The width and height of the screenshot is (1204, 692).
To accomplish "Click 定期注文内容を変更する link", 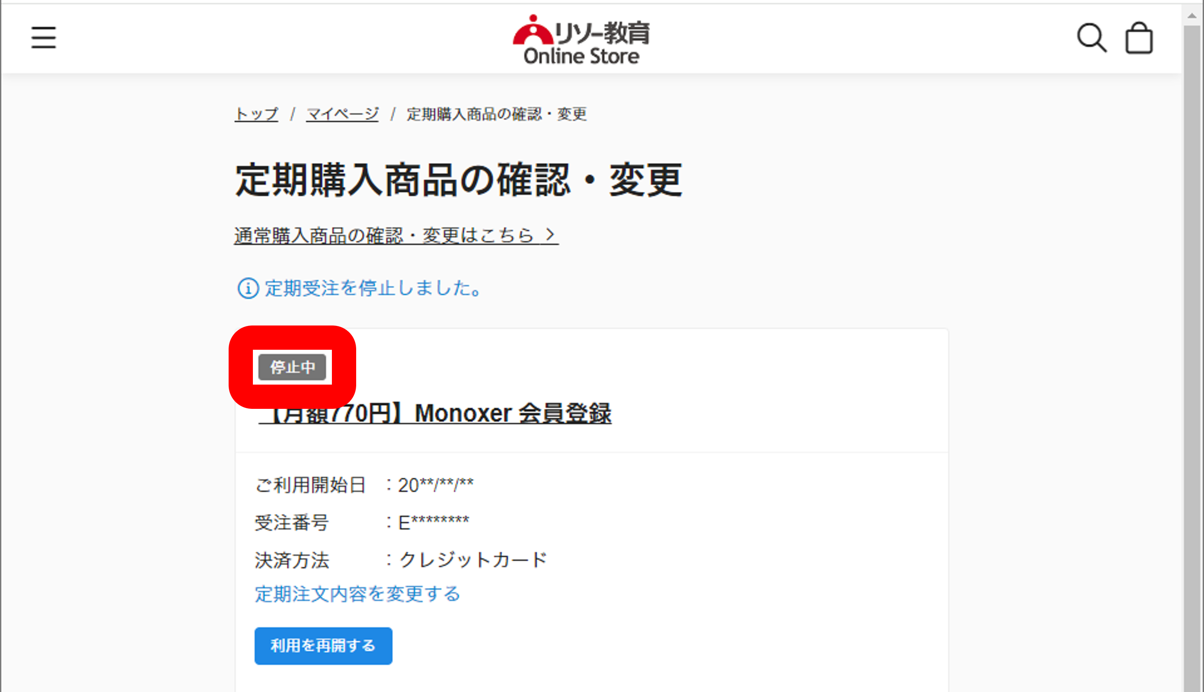I will (x=357, y=594).
